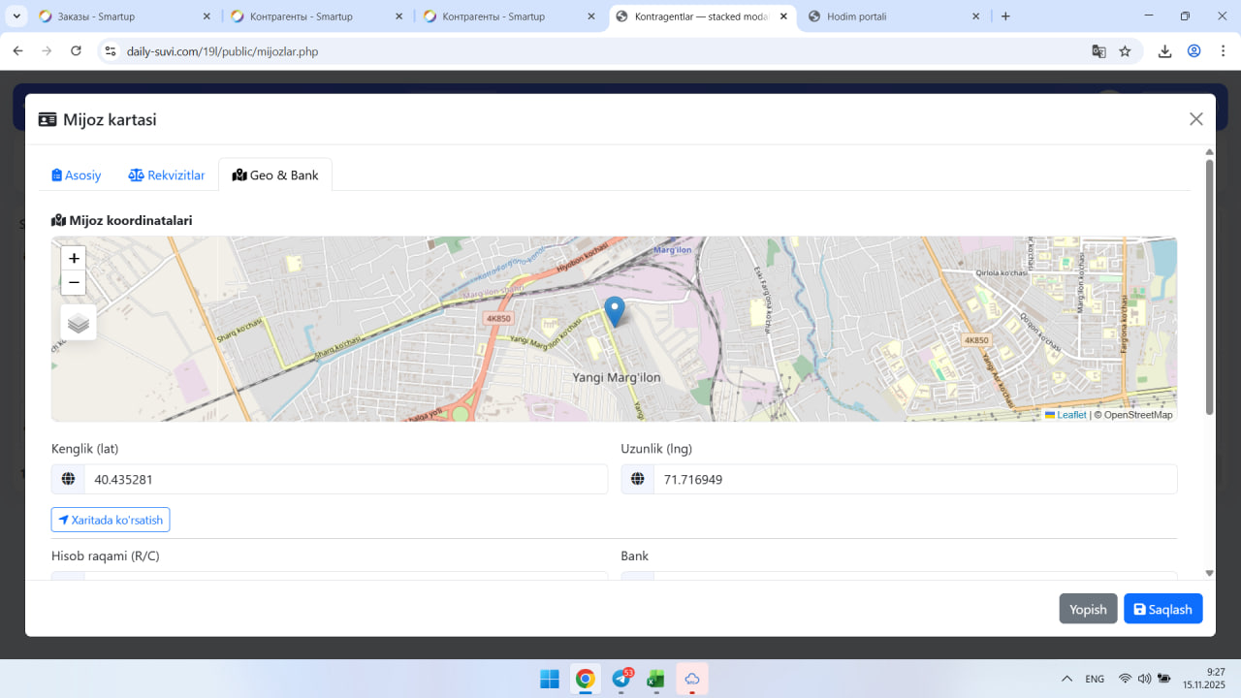Click the blue location marker pin
The width and height of the screenshot is (1241, 698).
pyautogui.click(x=614, y=311)
